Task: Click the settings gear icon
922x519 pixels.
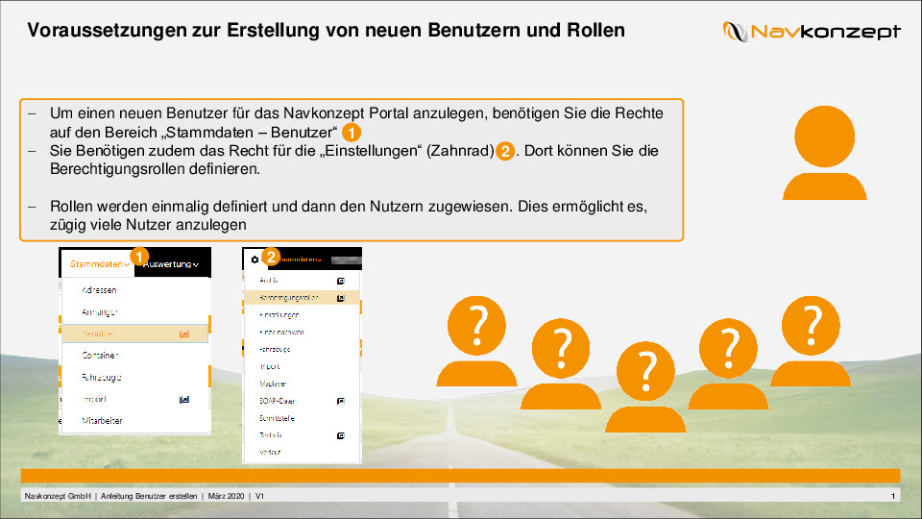Action: click(x=255, y=259)
